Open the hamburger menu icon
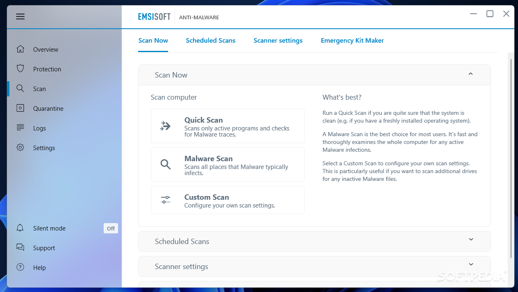Viewport: 518px width, 292px height. pyautogui.click(x=20, y=17)
